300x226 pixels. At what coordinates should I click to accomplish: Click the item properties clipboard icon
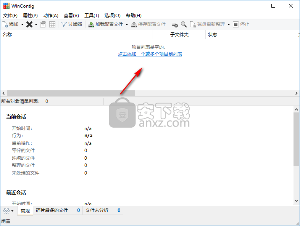pyautogui.click(x=43, y=24)
